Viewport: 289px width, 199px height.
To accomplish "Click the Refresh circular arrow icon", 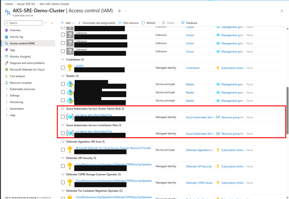I will tap(143, 23).
